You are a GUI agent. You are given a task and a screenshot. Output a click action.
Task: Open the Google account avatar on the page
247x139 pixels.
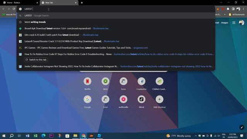coord(241,23)
